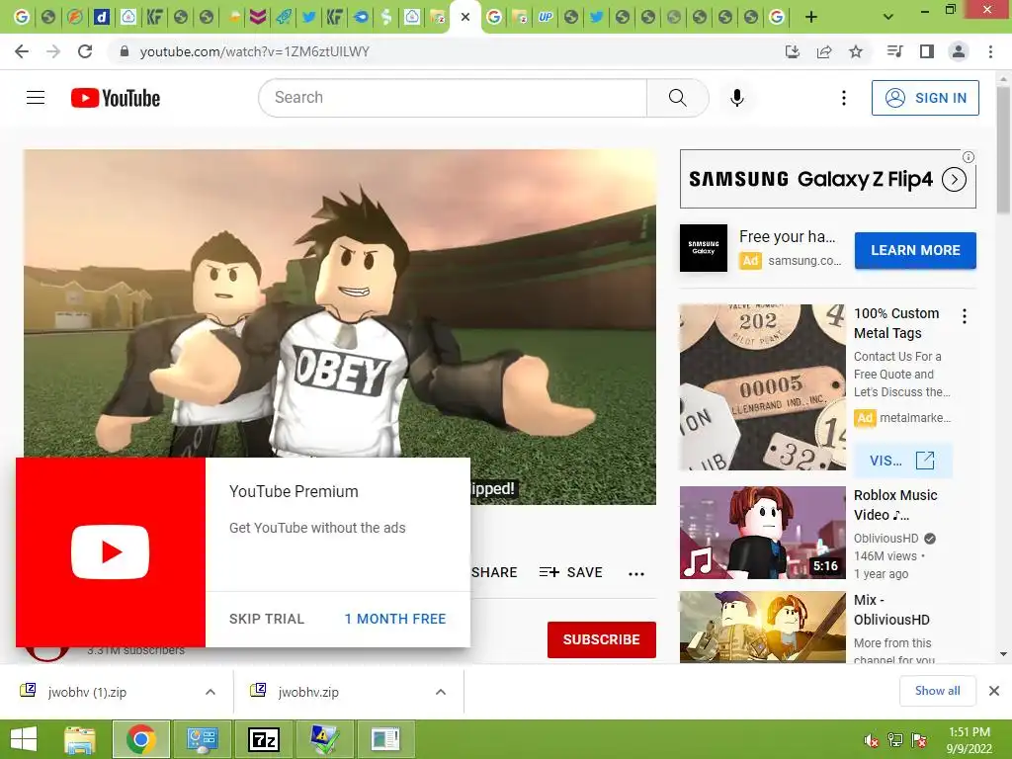View site information via the lock icon

pyautogui.click(x=125, y=51)
